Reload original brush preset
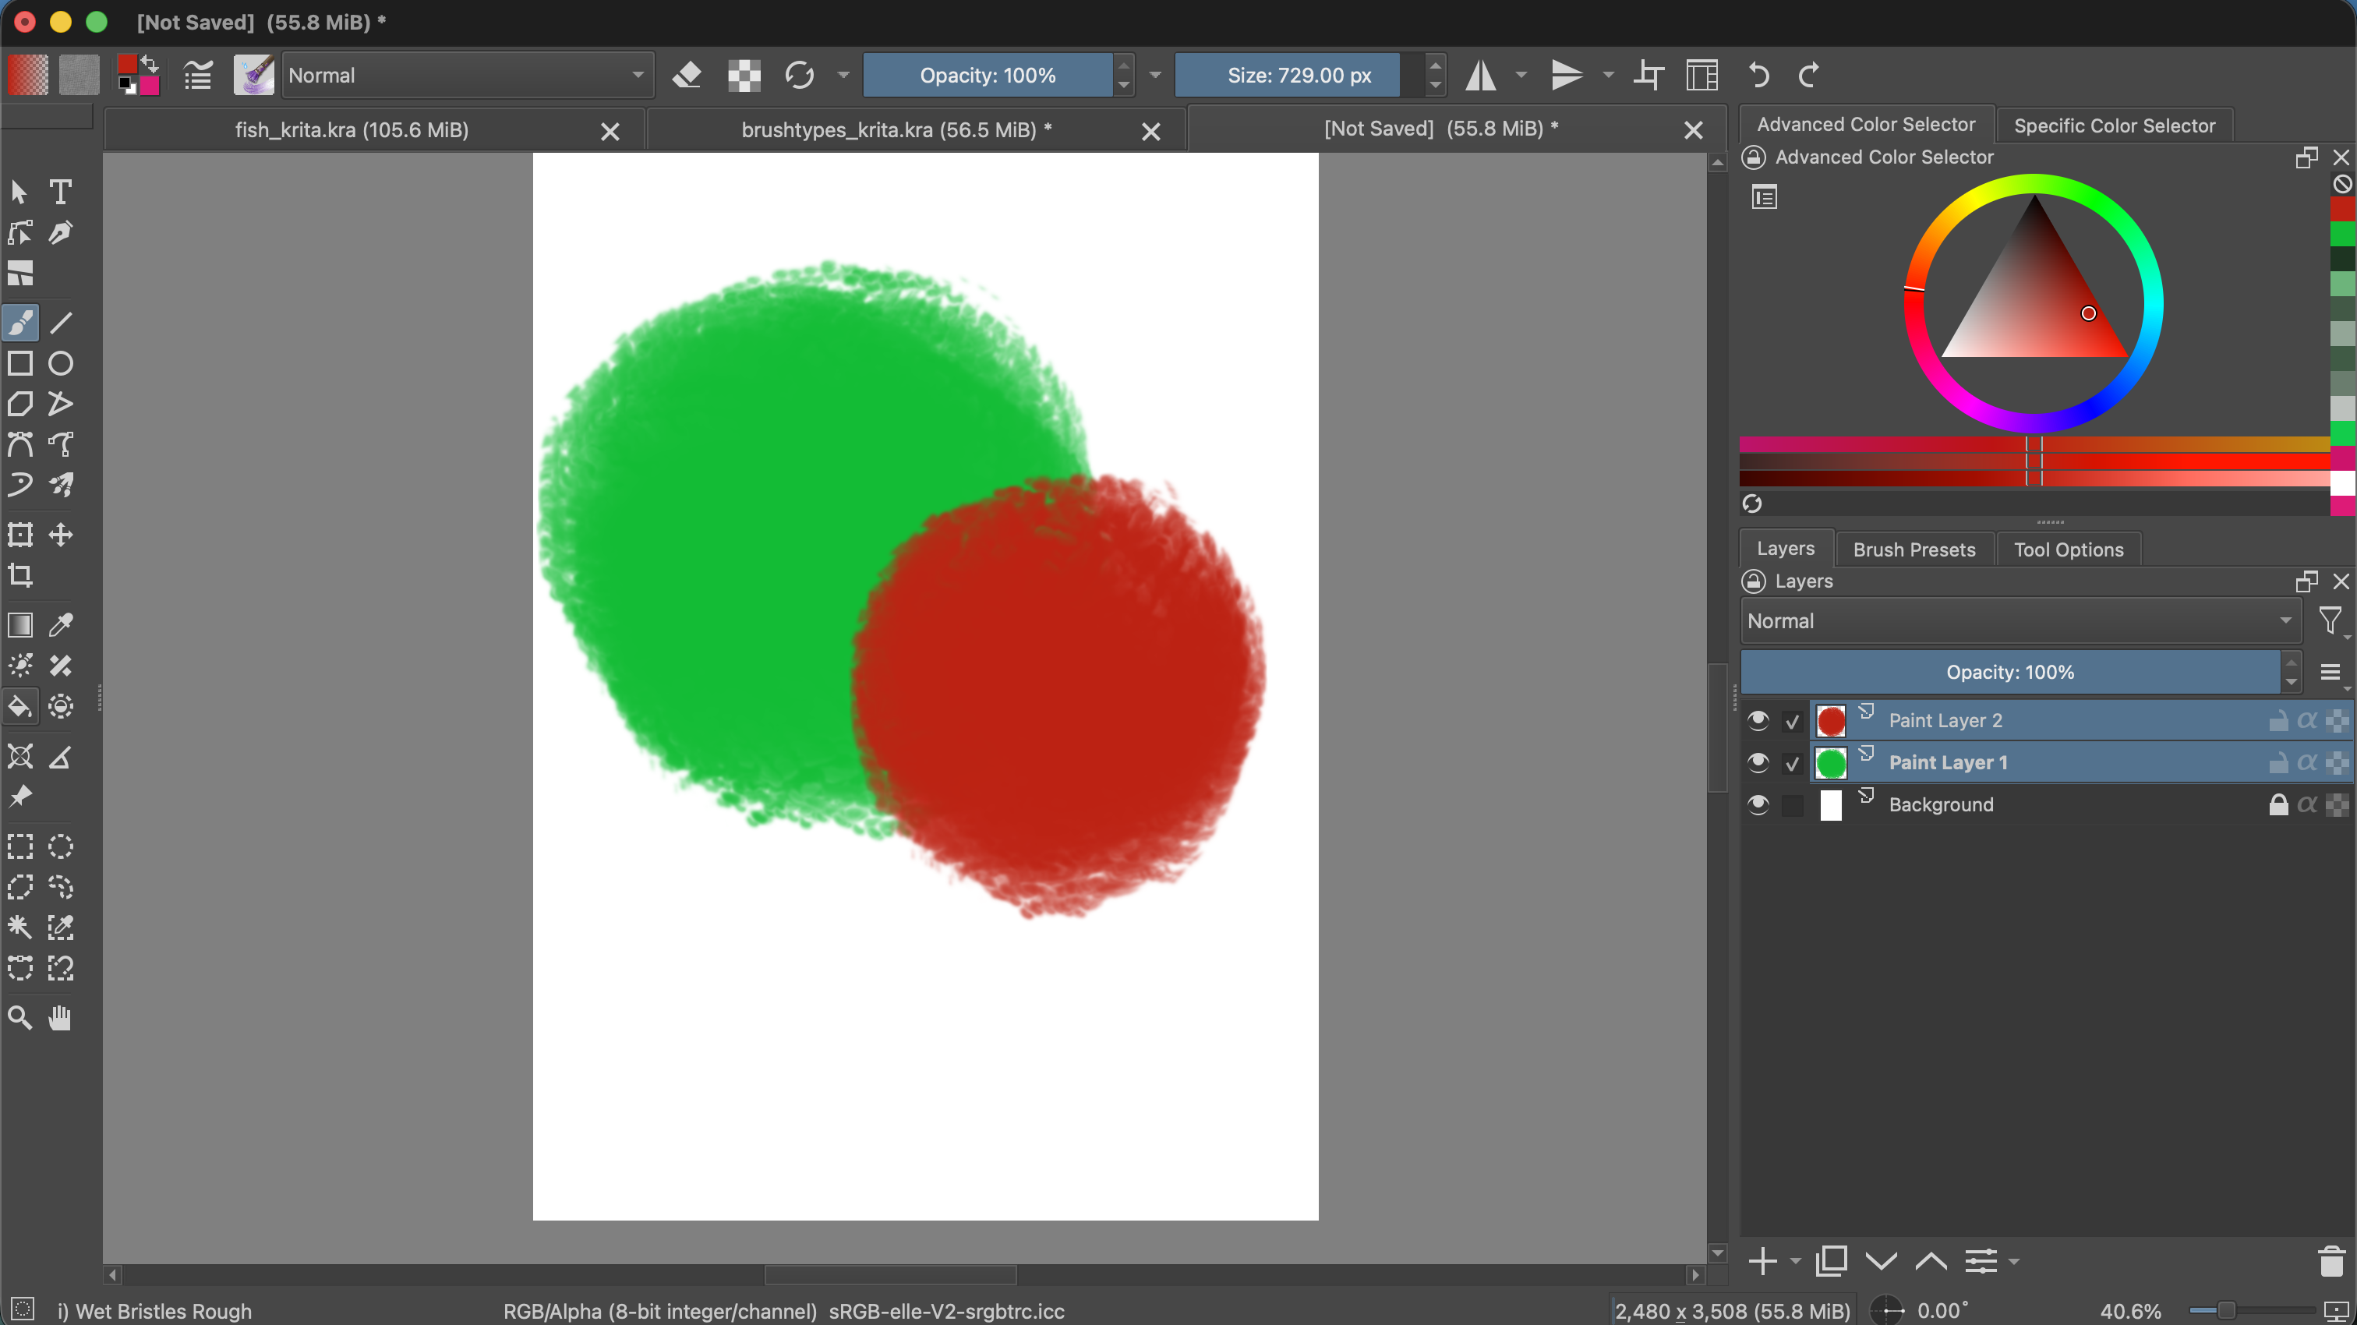The image size is (2357, 1325). point(800,75)
